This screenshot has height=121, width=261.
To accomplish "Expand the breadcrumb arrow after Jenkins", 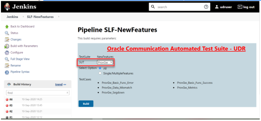I will [23, 17].
